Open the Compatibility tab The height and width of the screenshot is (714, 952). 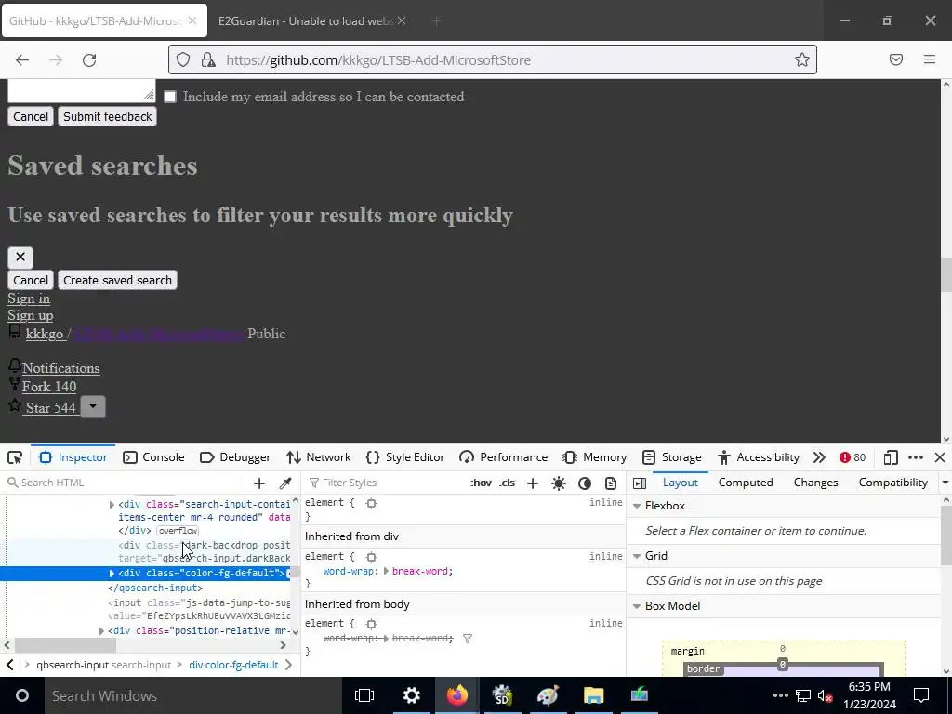click(893, 483)
